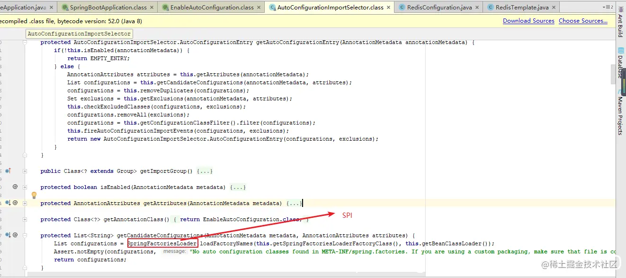Click the Choose Sources... link
The height and width of the screenshot is (278, 626).
583,21
